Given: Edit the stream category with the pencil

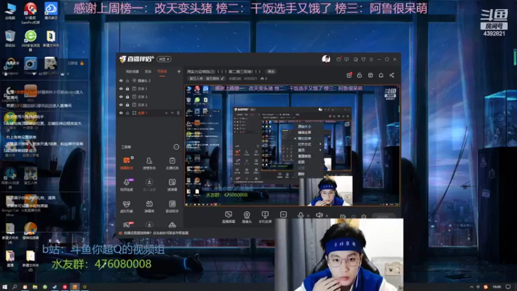Looking at the screenshot, I should (x=222, y=78).
